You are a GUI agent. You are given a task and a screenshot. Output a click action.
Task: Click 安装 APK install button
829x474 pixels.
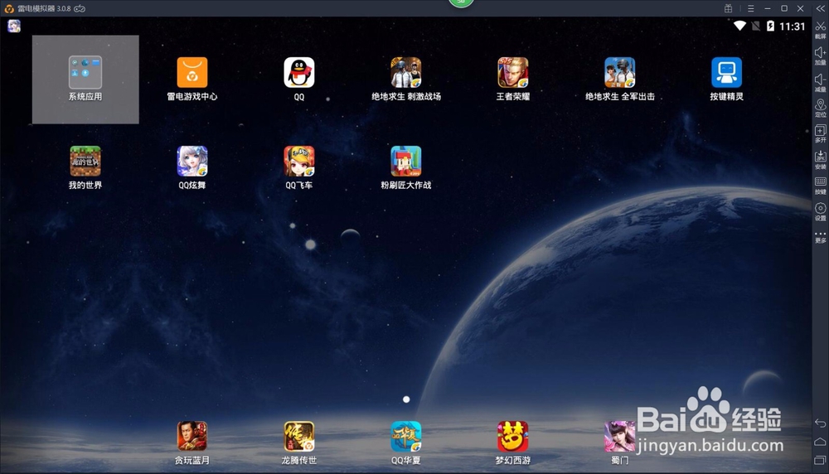(820, 160)
